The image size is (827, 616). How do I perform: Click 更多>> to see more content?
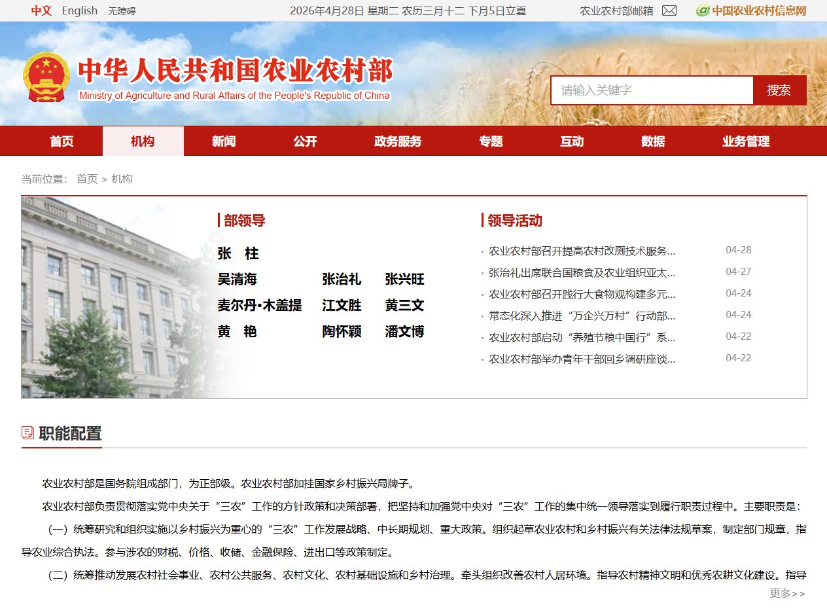(788, 594)
